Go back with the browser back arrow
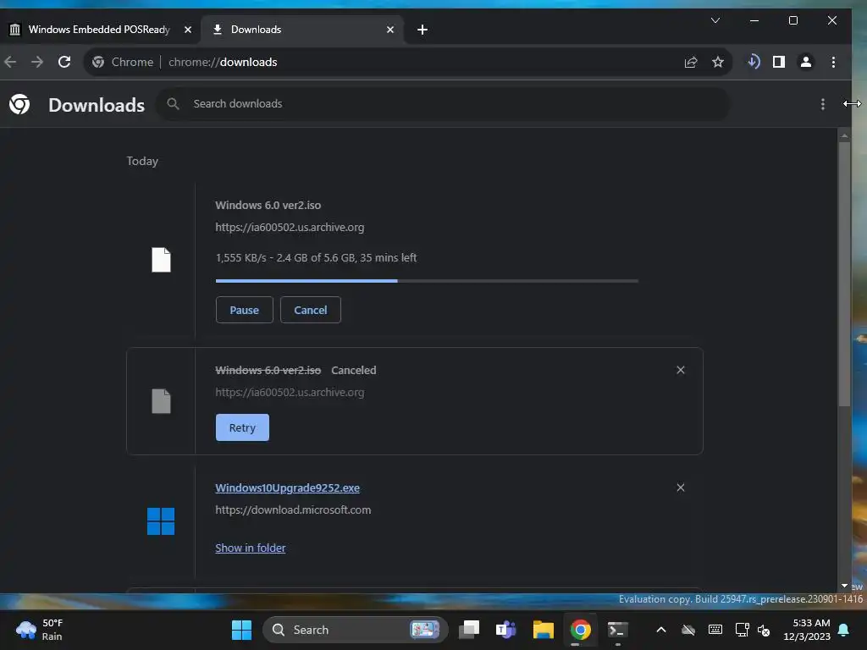 pos(10,62)
